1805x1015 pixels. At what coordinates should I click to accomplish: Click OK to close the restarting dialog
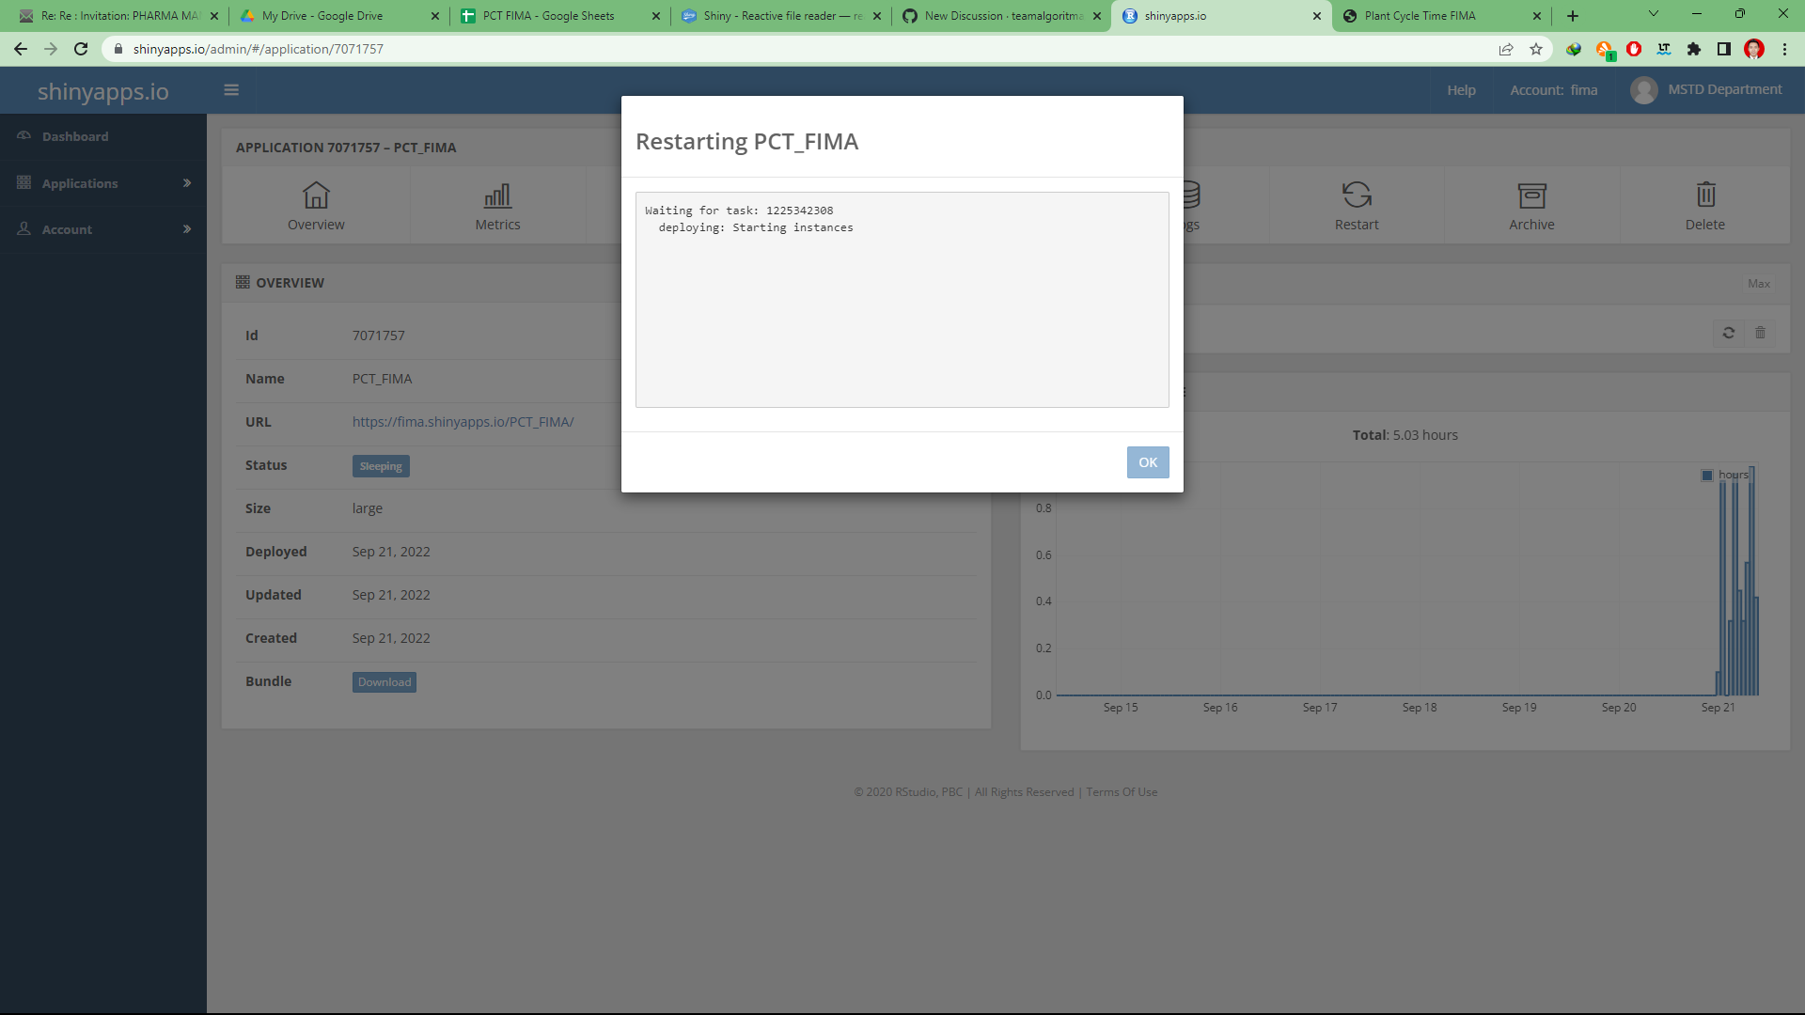coord(1148,461)
